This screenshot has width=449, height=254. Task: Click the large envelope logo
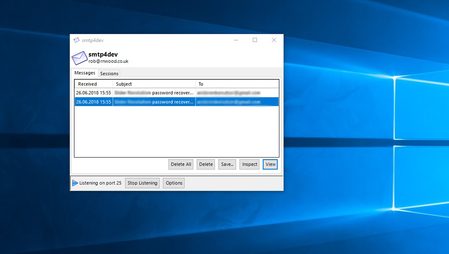pos(79,58)
